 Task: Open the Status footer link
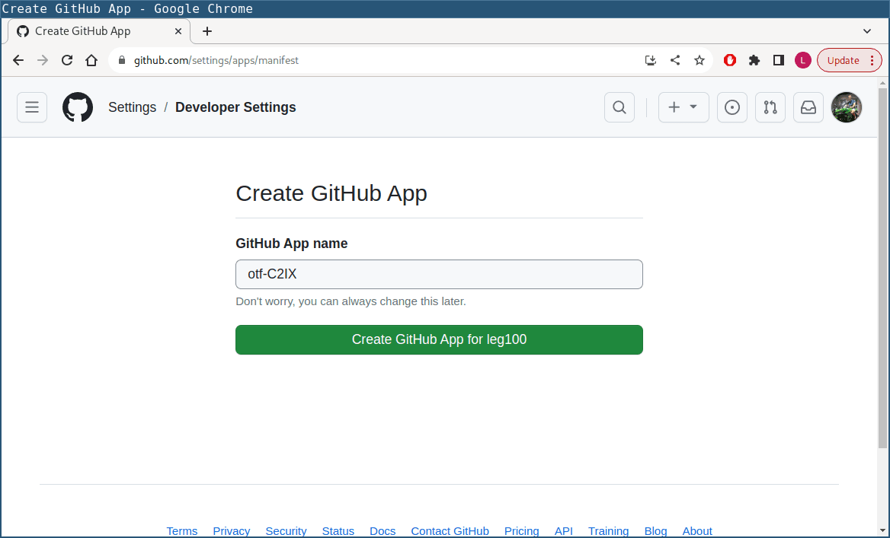coord(338,531)
